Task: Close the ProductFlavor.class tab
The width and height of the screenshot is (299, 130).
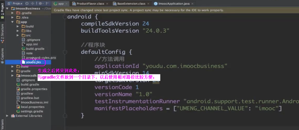Action: (x=107, y=4)
